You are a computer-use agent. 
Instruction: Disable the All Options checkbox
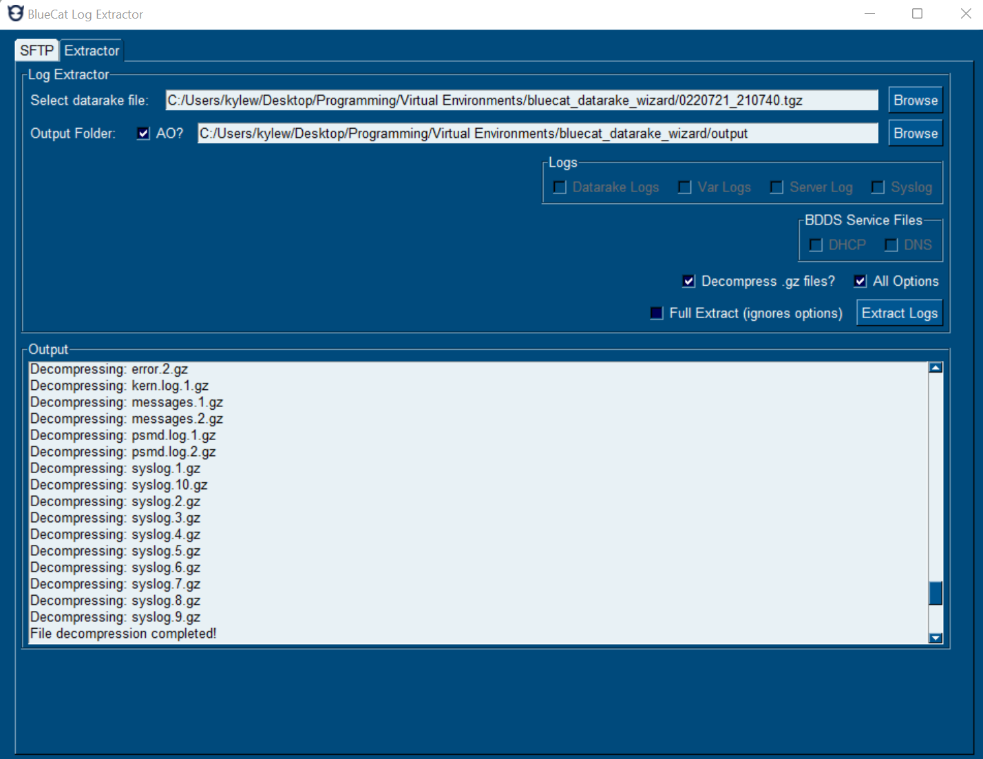click(860, 281)
